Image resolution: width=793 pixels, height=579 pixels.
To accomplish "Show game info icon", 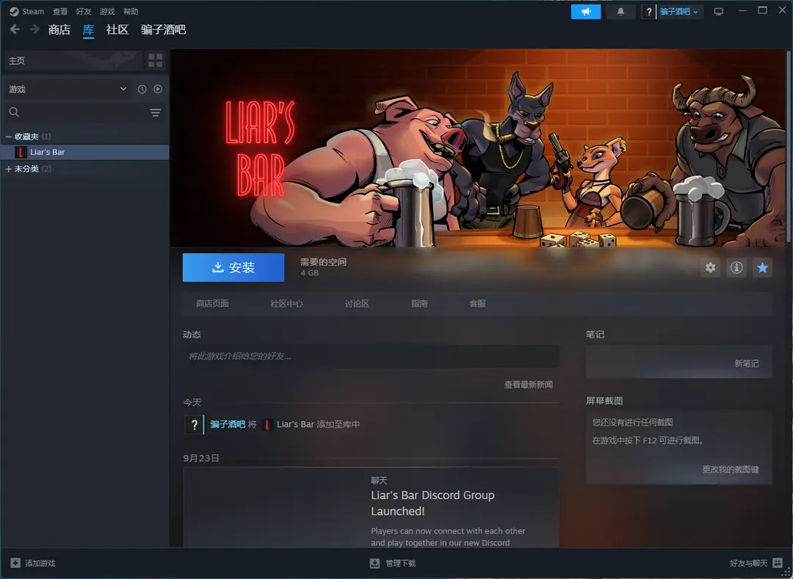I will [736, 267].
